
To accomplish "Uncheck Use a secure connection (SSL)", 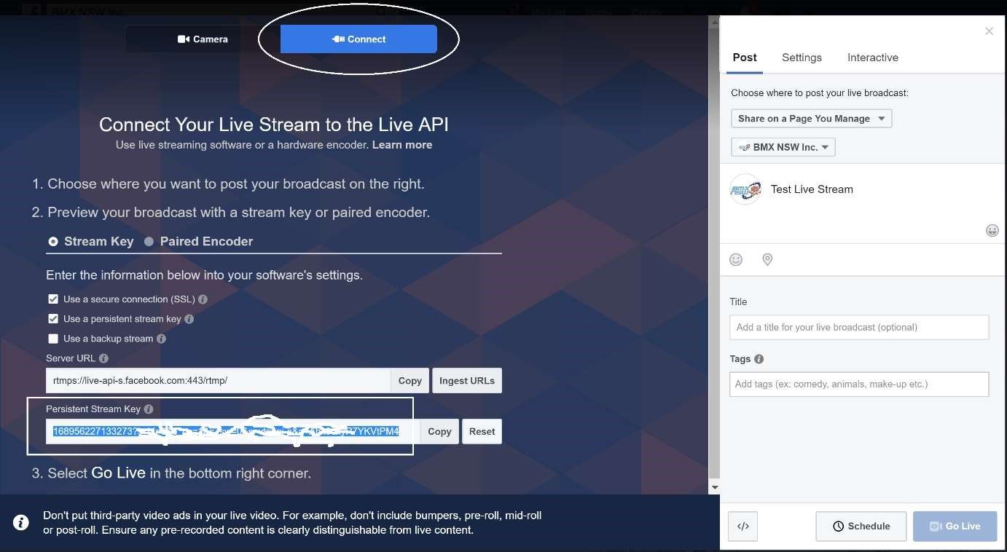I will (x=53, y=299).
